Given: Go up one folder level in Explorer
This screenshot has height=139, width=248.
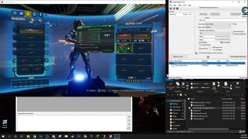Looking at the screenshot, I should tap(177, 95).
